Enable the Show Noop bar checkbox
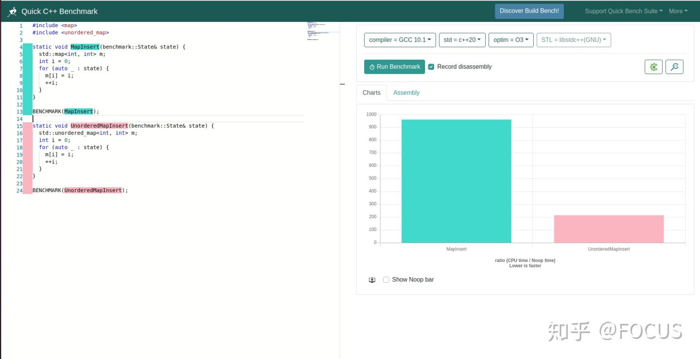The image size is (700, 359). click(x=386, y=280)
